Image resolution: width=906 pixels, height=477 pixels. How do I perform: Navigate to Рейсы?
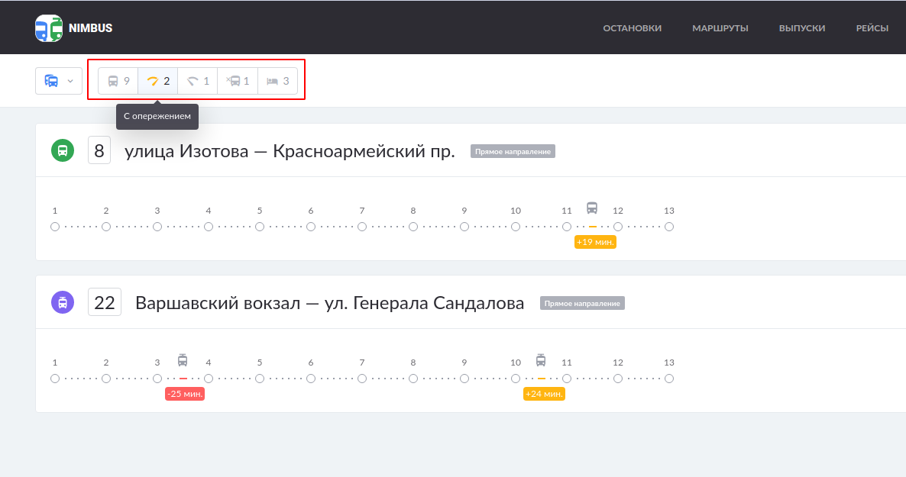(x=872, y=28)
